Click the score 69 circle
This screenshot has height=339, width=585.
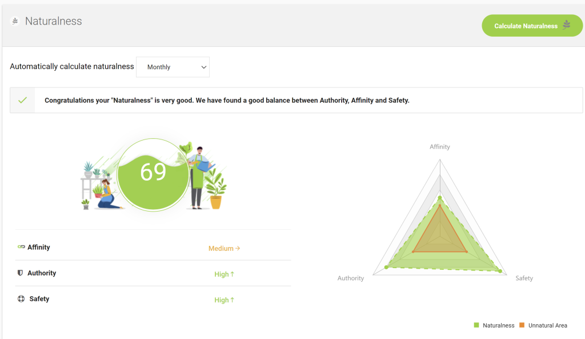(153, 173)
